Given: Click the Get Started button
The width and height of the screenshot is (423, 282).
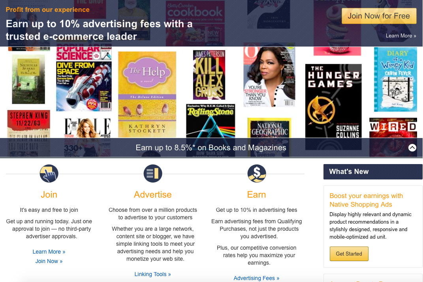Looking at the screenshot, I should [349, 254].
